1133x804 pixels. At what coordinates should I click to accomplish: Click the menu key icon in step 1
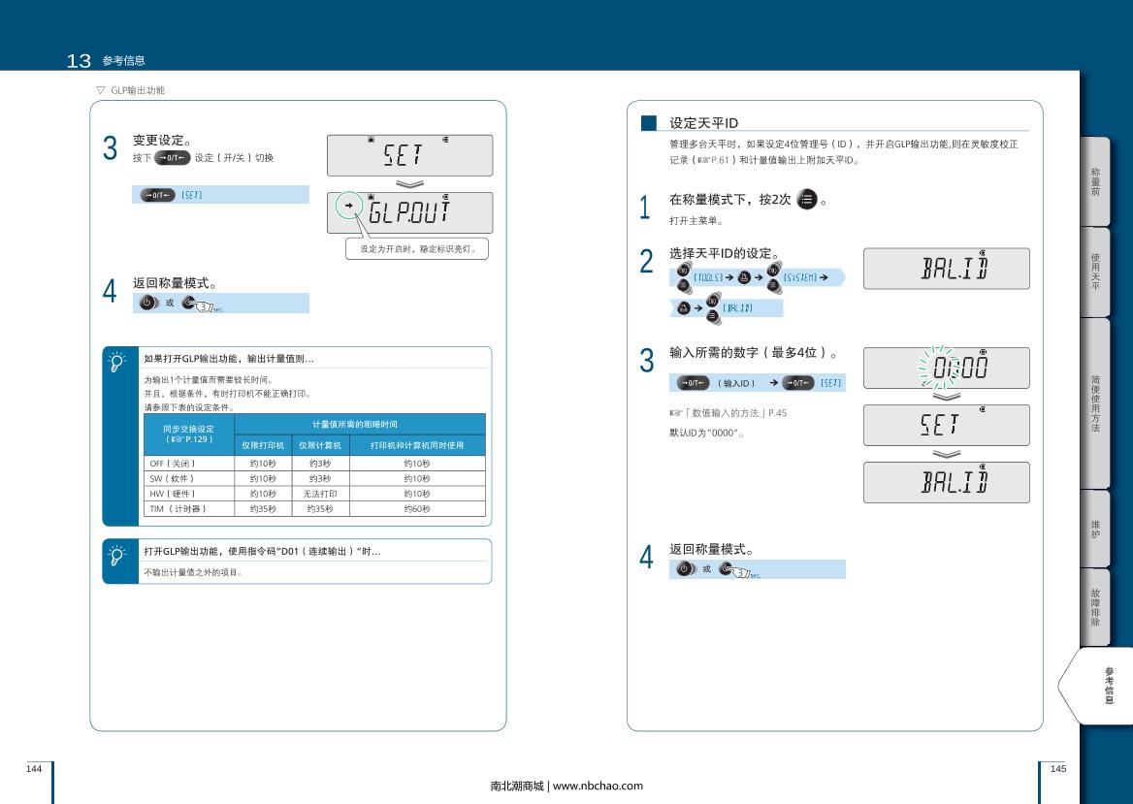pyautogui.click(x=806, y=200)
